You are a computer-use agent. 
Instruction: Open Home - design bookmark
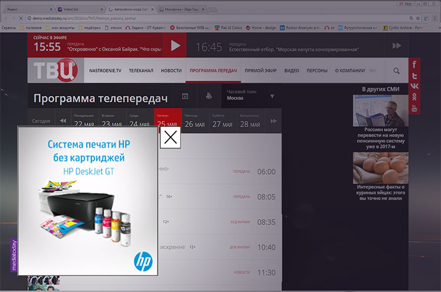(x=261, y=28)
